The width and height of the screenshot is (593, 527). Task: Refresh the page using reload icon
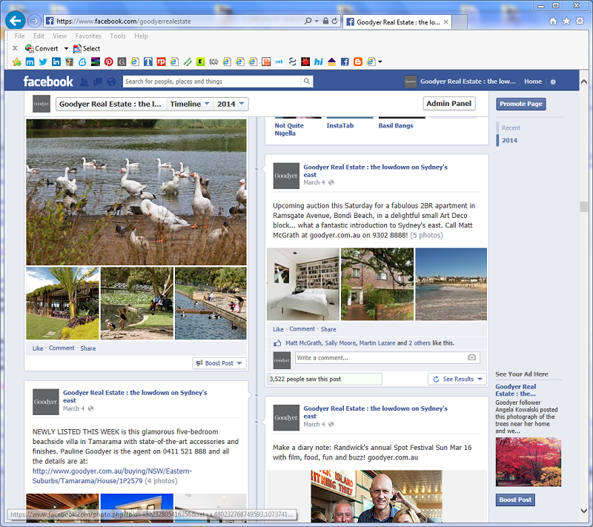coord(335,21)
